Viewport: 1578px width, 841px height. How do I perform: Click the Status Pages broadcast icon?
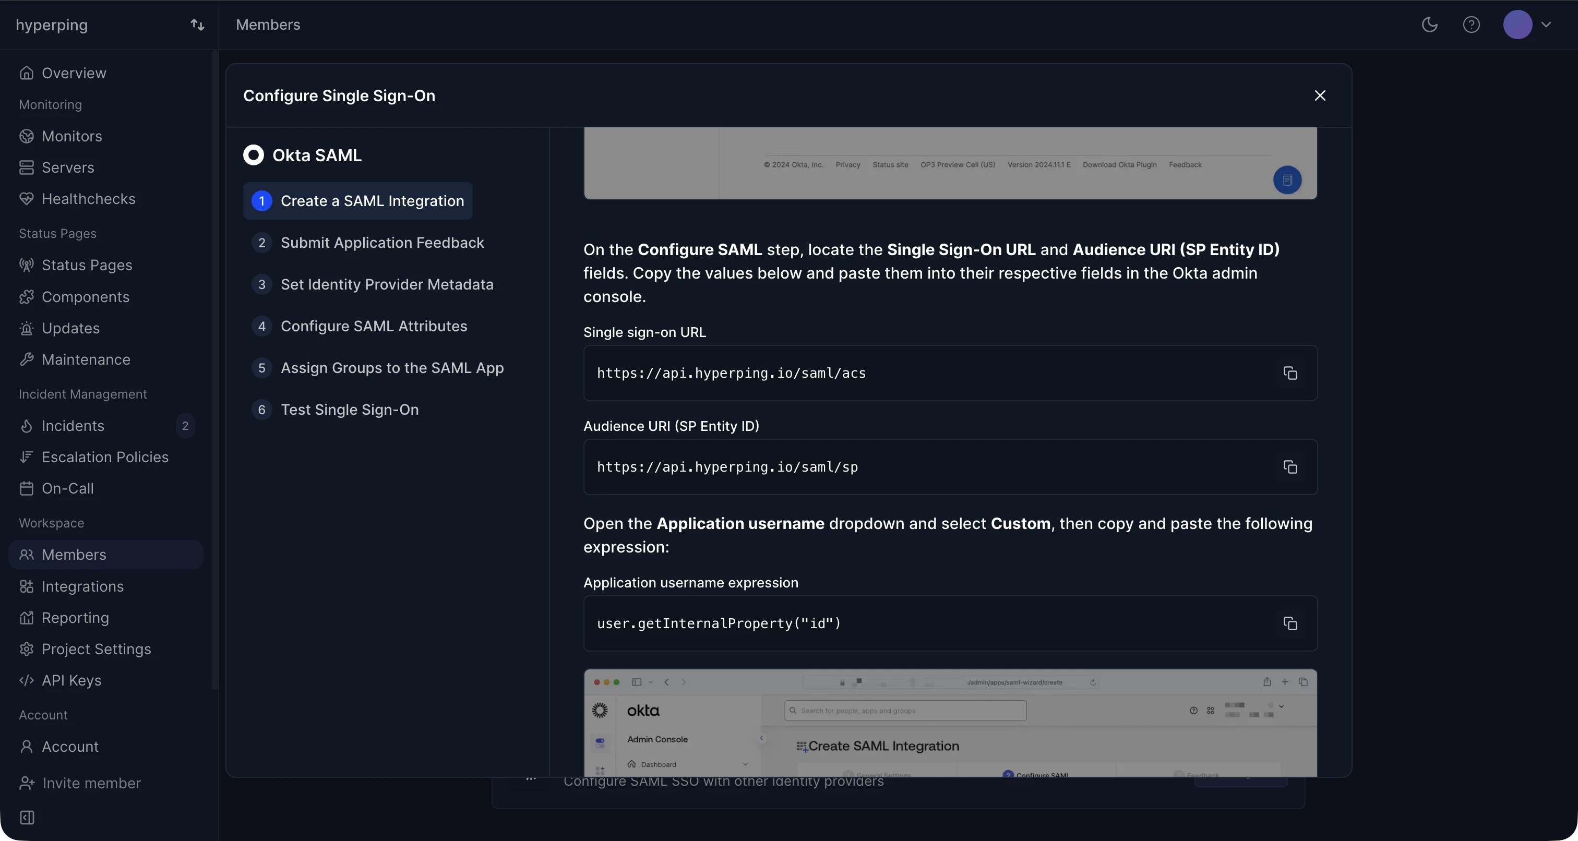click(26, 265)
